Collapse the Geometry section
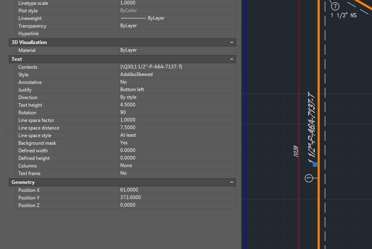The width and height of the screenshot is (372, 249). pyautogui.click(x=231, y=182)
